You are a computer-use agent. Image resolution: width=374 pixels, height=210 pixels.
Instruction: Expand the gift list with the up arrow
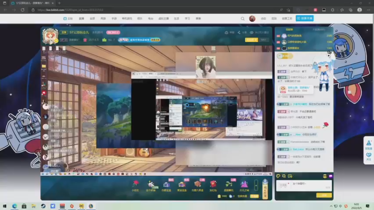256,185
